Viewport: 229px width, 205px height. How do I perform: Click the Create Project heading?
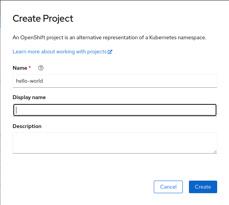43,19
